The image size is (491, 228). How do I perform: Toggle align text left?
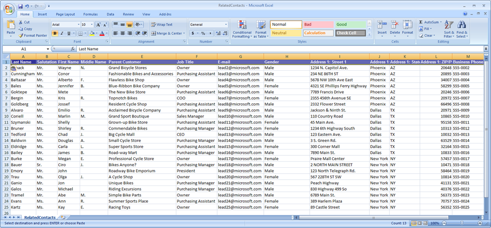tap(116, 33)
